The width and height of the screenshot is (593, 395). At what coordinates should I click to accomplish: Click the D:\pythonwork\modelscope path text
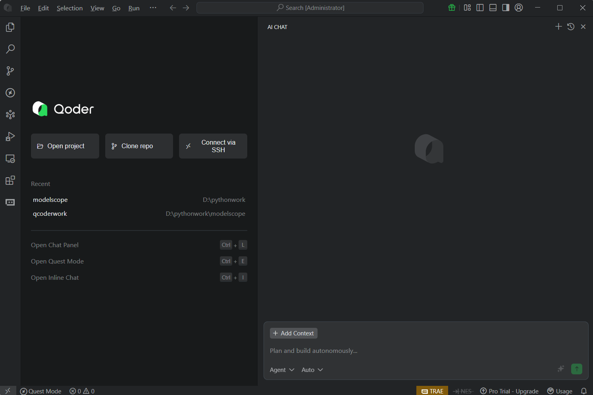(x=206, y=213)
